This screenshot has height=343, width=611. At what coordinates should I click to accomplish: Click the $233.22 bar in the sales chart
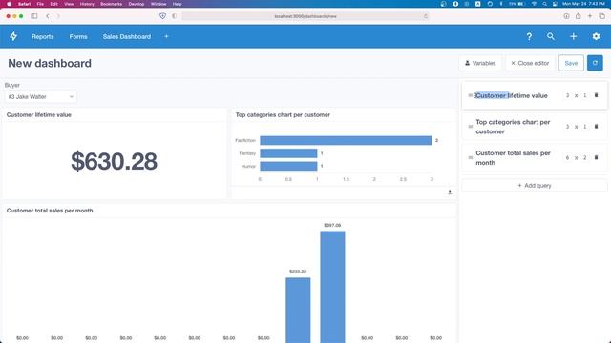coord(298,311)
